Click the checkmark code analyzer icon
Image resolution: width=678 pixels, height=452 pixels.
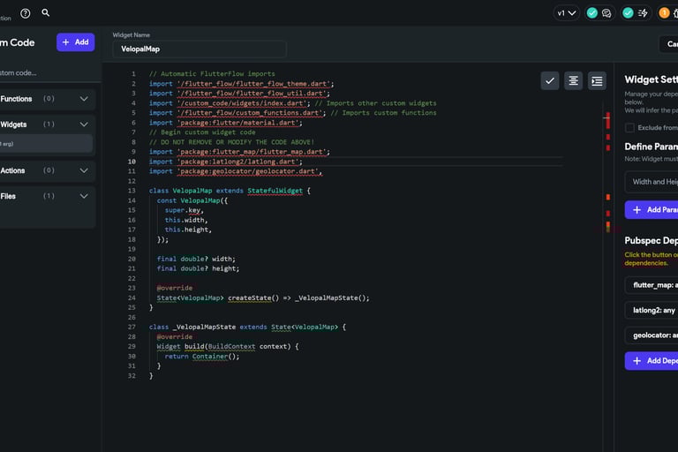coord(550,80)
